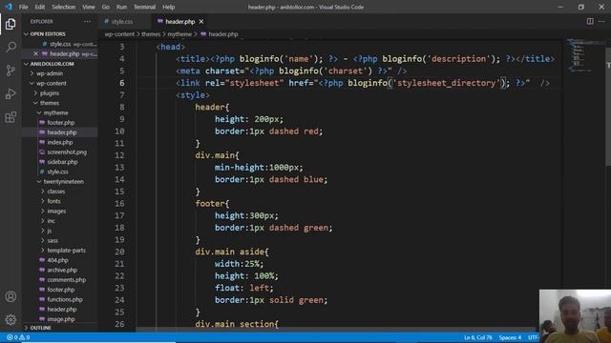Open the Selection menu

tap(64, 7)
